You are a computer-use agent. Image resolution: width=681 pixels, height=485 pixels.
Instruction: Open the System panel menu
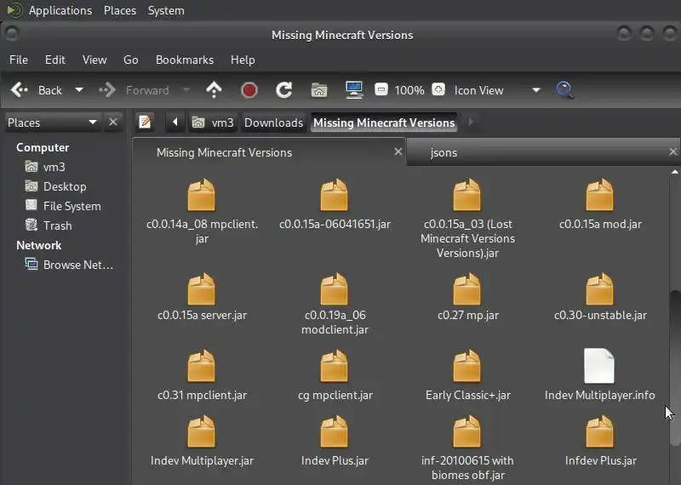166,10
